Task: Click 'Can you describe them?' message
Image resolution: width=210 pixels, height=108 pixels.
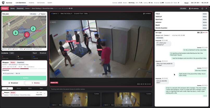Action: click(x=162, y=82)
